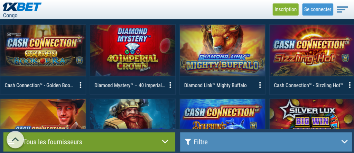The width and height of the screenshot is (354, 153).
Task: Open the red-bearded dwarf miner game thumbnail
Action: (132, 114)
